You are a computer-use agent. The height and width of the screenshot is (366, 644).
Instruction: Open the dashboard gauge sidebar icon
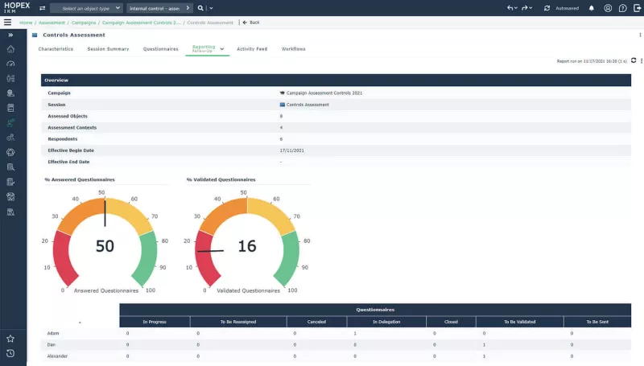(x=10, y=64)
